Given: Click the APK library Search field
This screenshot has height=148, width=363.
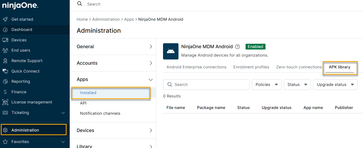Looking at the screenshot, I should coord(206,85).
